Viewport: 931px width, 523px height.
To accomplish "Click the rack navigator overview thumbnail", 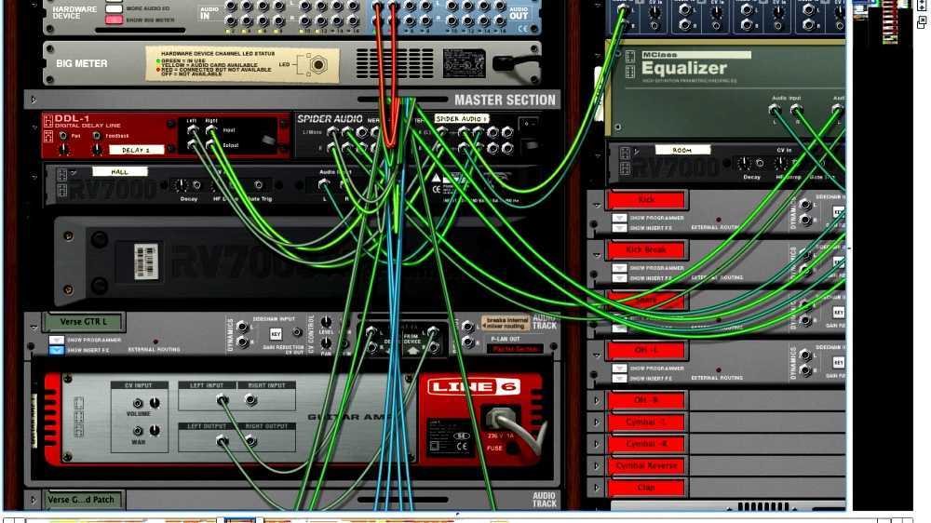I will [x=884, y=24].
